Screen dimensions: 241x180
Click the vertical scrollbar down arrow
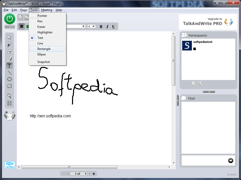point(174,163)
